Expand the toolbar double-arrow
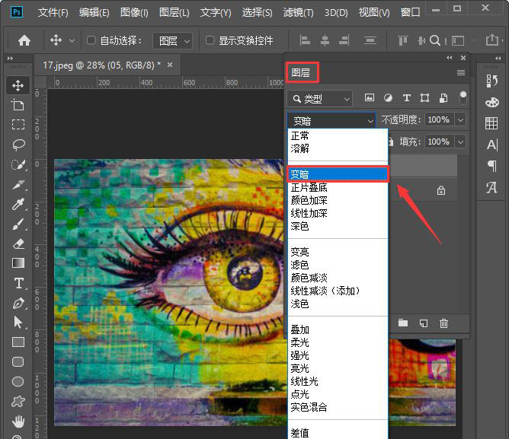The height and width of the screenshot is (439, 509). tap(10, 58)
